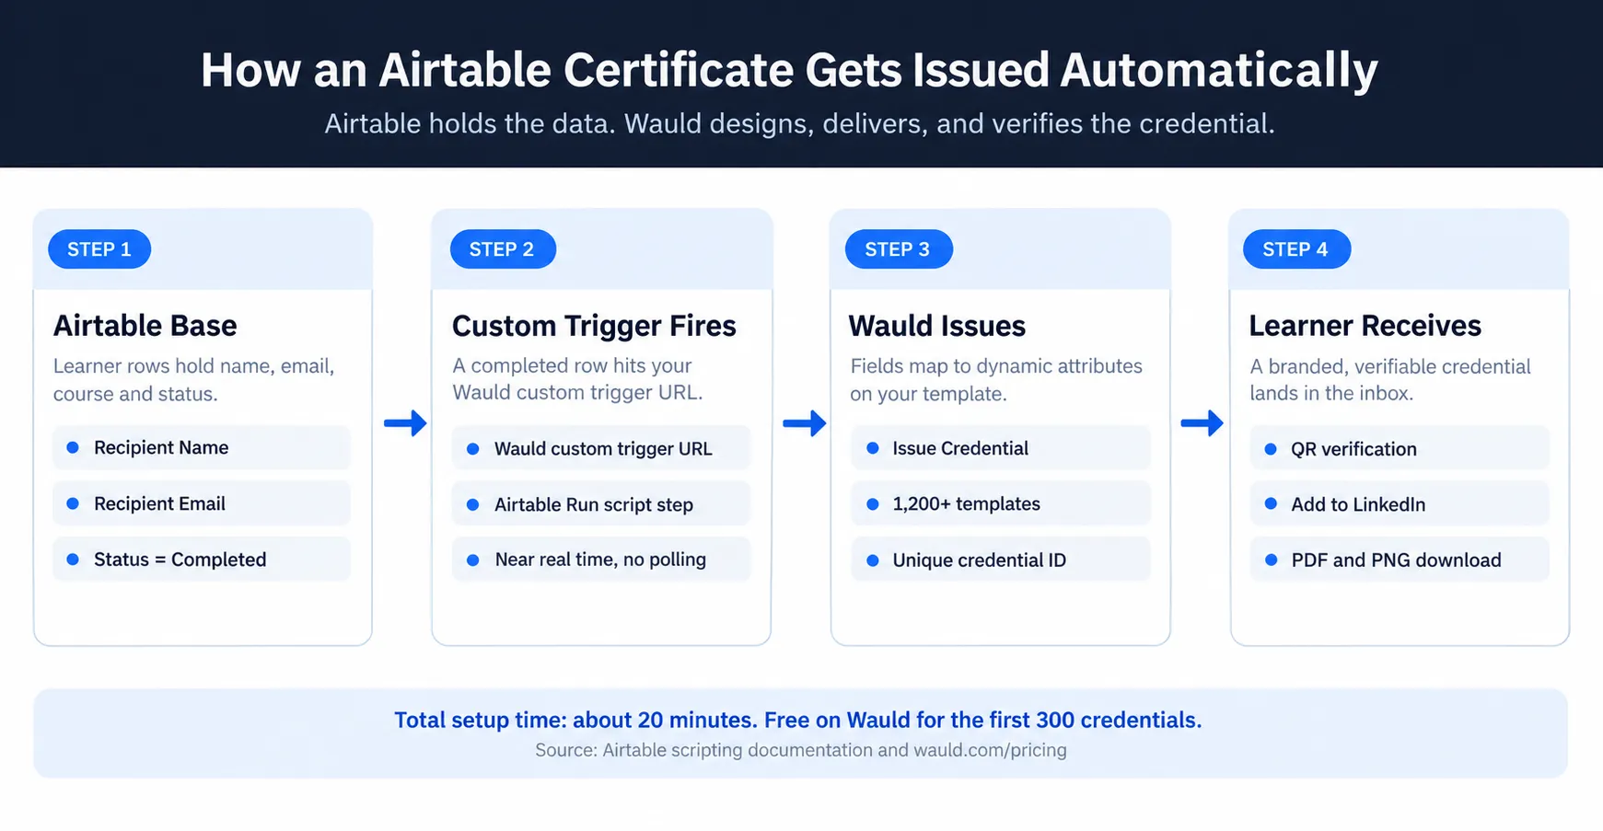1603x831 pixels.
Task: Click the subtitle about Airtable holding data
Action: point(799,123)
